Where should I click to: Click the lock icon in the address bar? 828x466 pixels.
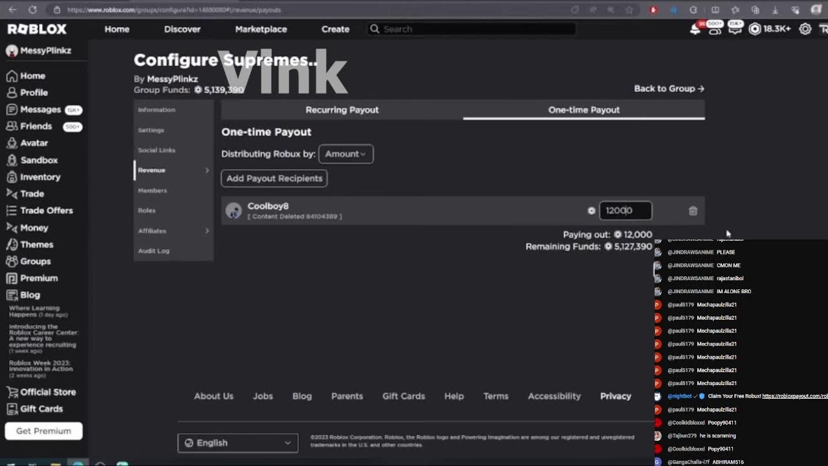tap(57, 10)
